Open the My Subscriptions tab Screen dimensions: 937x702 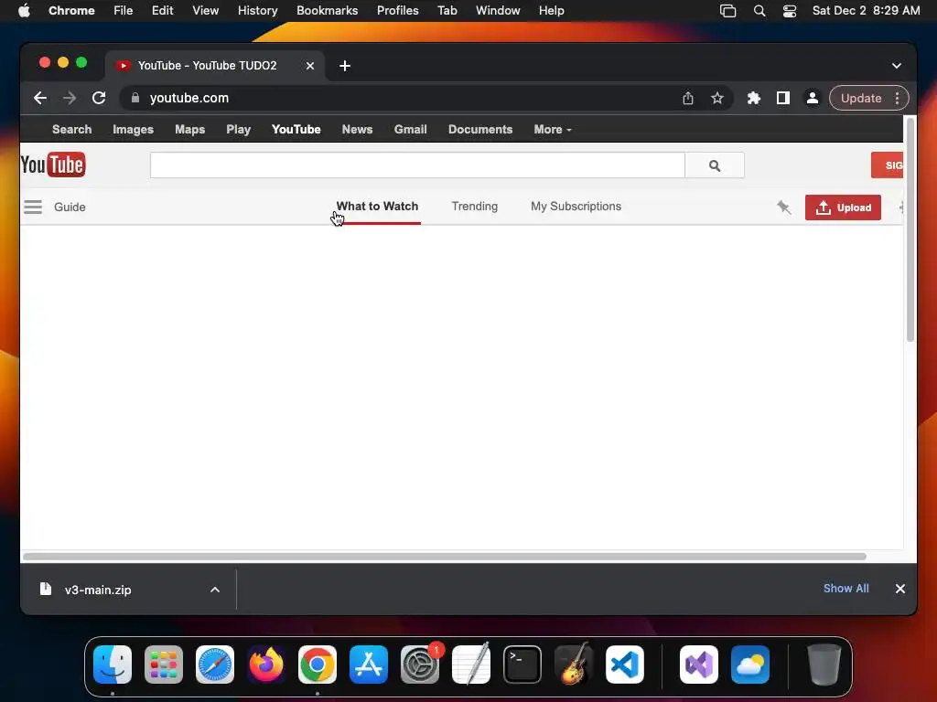[x=576, y=207]
